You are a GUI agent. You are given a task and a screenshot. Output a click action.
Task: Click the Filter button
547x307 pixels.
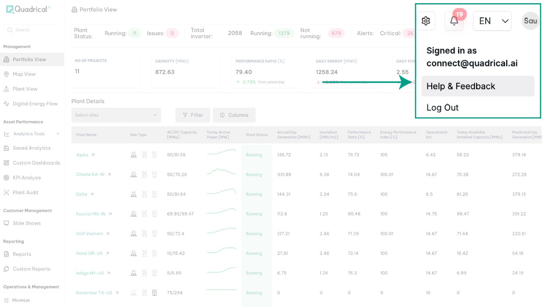[193, 115]
